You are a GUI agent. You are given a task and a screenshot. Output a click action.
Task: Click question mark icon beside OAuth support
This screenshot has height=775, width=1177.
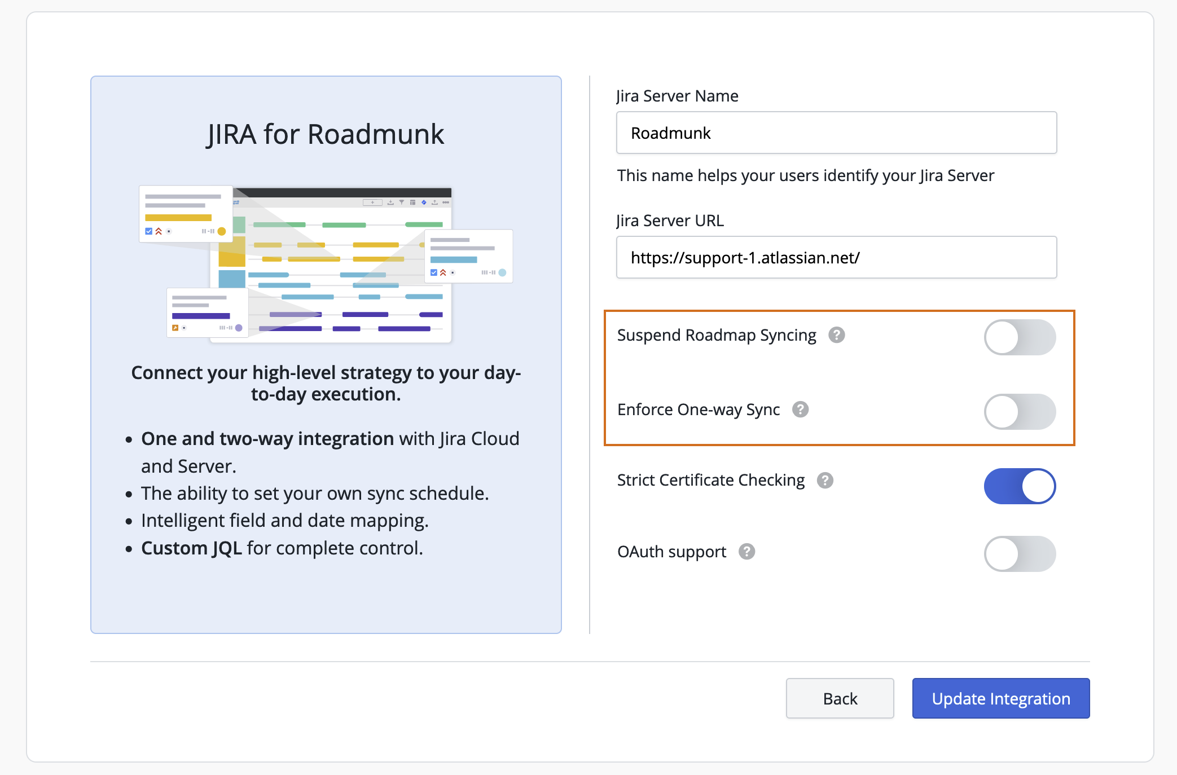[x=746, y=552]
